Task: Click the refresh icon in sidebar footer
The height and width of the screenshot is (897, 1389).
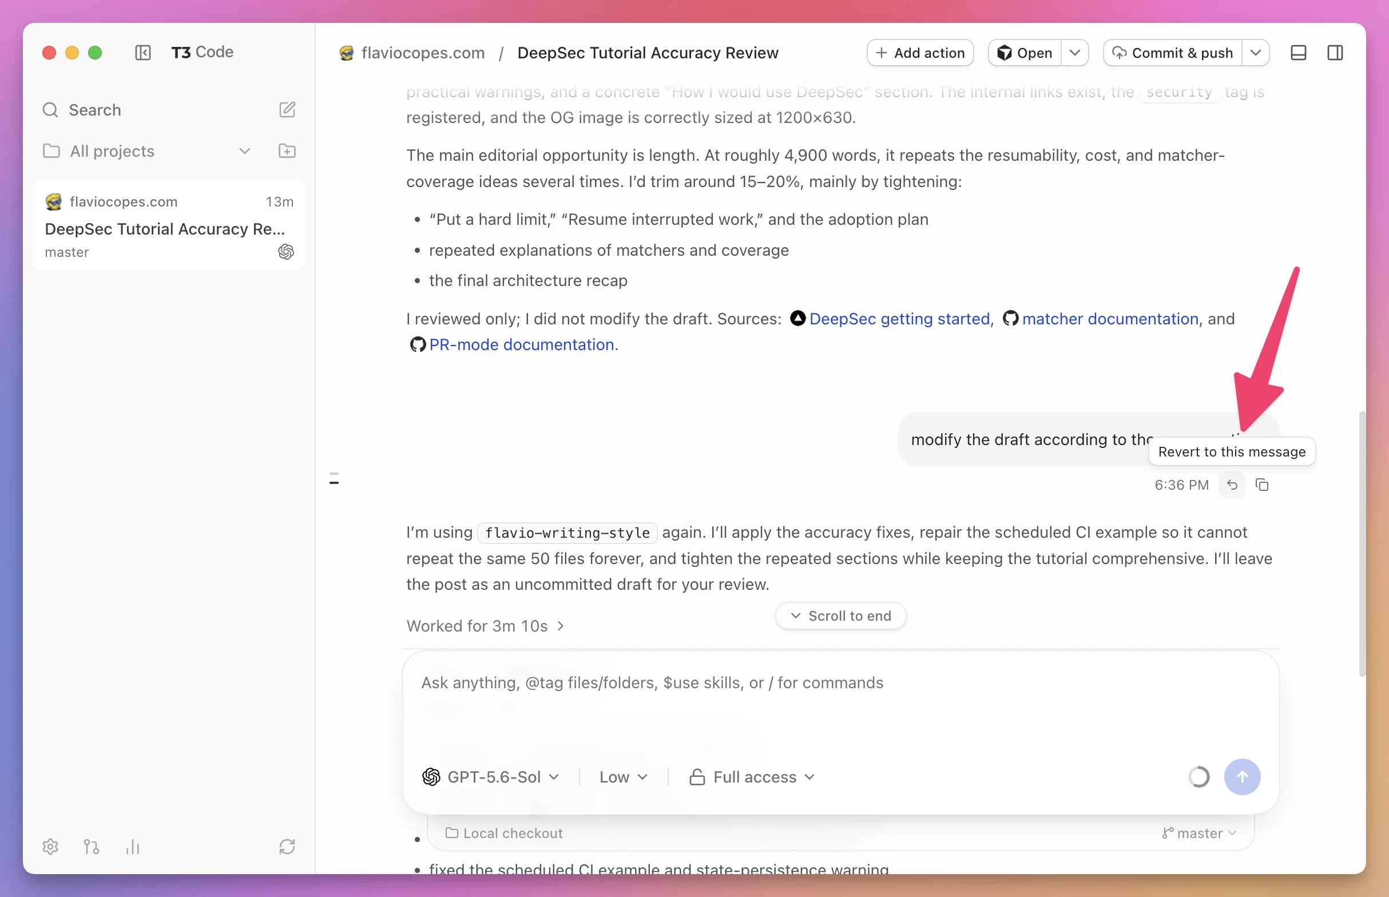Action: 287,846
